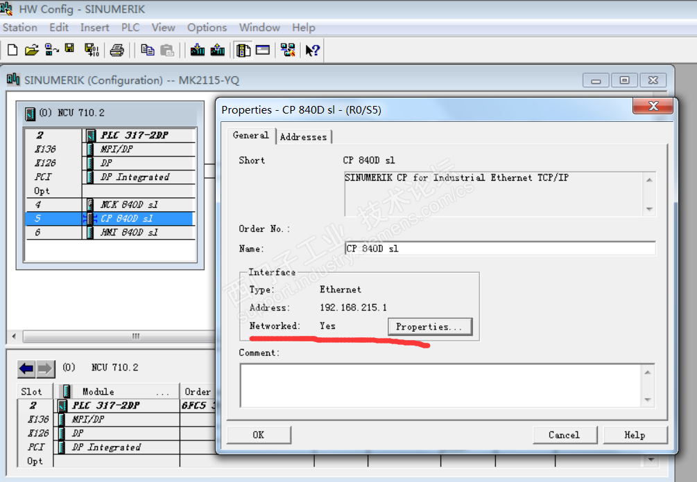Select PLC 317-2DP in detail table
697x482 pixels.
tap(117, 405)
